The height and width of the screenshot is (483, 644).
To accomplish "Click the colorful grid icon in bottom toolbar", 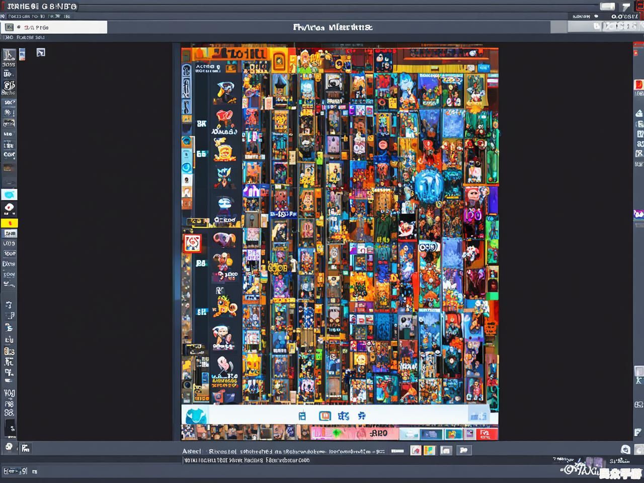I will click(x=429, y=450).
